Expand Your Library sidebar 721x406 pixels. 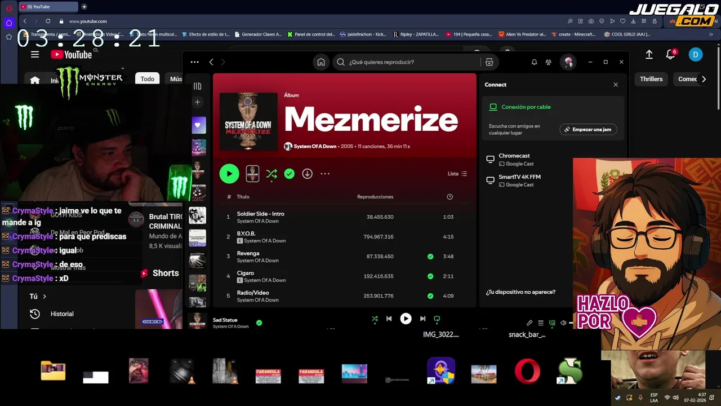coord(197,86)
